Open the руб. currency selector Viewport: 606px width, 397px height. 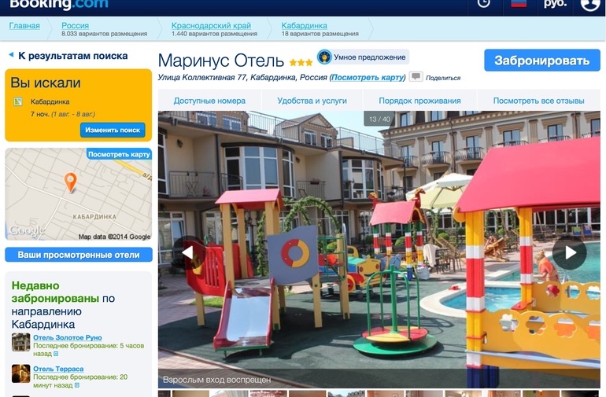coord(555,4)
